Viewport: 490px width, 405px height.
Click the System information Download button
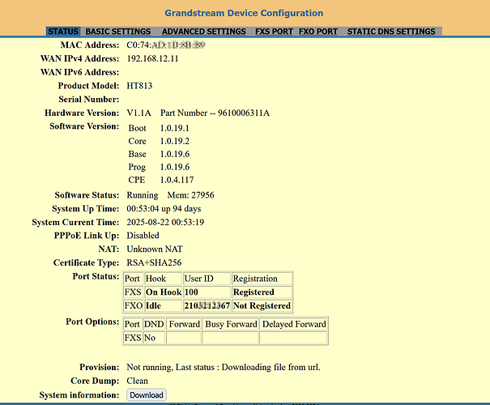pyautogui.click(x=147, y=394)
